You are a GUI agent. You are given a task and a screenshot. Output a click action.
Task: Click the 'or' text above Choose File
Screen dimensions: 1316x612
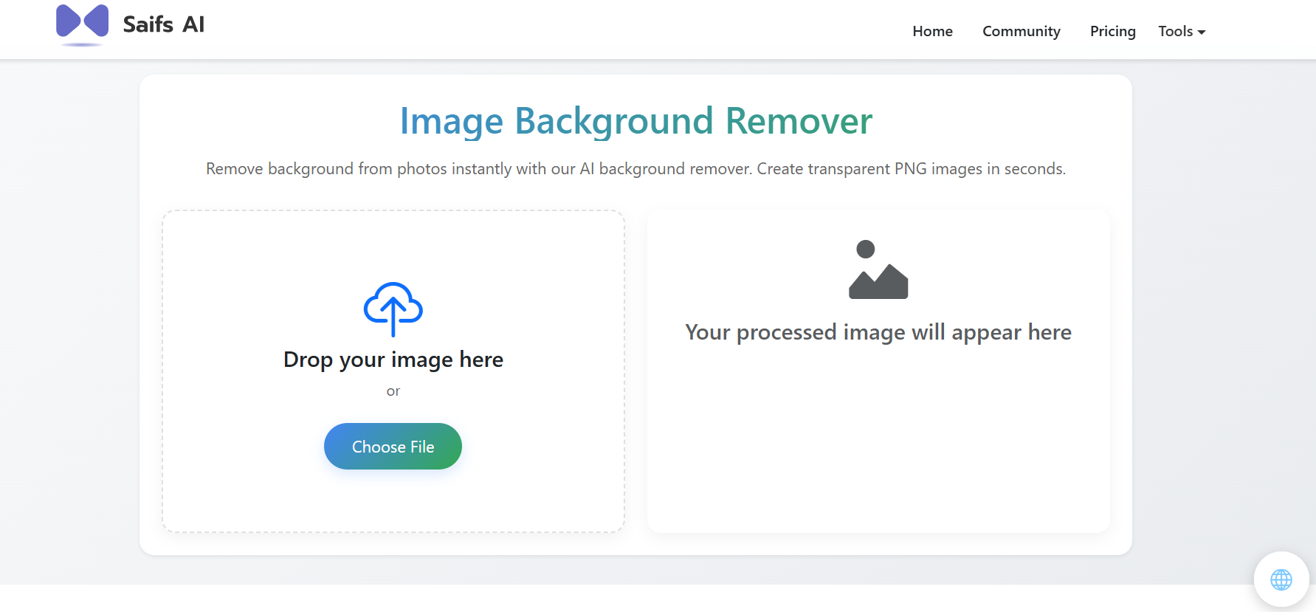pos(393,391)
